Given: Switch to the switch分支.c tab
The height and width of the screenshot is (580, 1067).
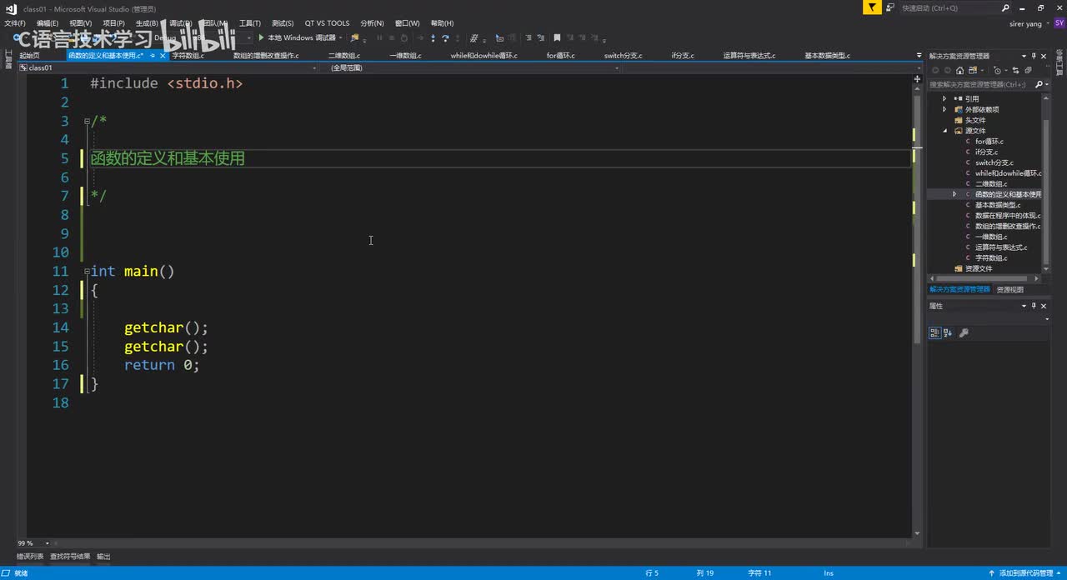Looking at the screenshot, I should [x=624, y=56].
